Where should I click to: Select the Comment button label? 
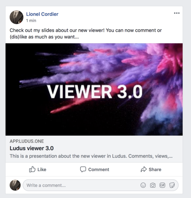(99, 170)
